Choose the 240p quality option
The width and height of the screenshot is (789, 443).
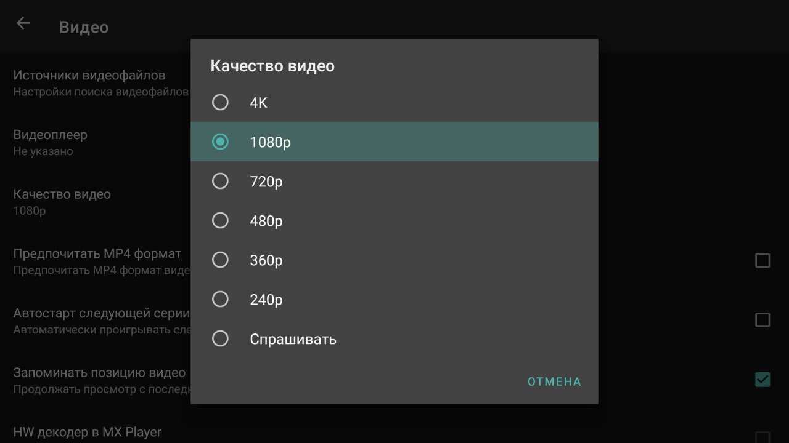pos(394,299)
